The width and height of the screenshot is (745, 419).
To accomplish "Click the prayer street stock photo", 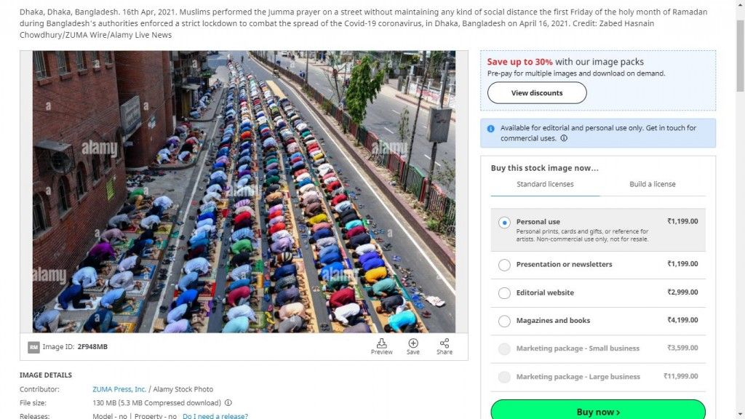I will coord(244,192).
